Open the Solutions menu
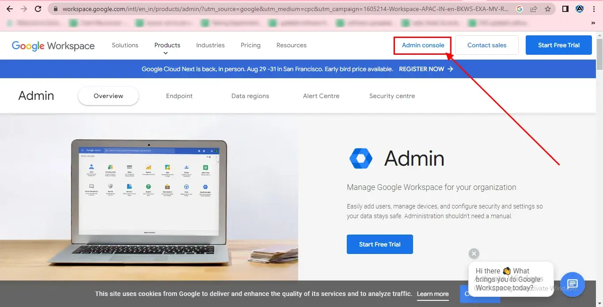Image resolution: width=603 pixels, height=307 pixels. 125,45
